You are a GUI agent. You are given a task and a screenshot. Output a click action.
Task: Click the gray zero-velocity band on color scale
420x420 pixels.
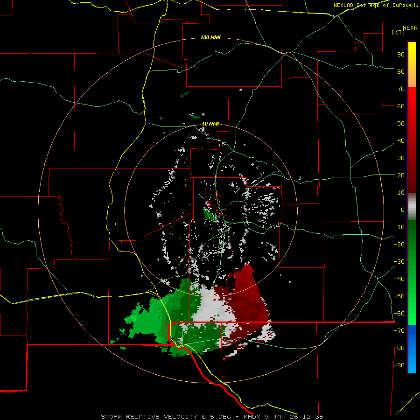[x=412, y=206]
